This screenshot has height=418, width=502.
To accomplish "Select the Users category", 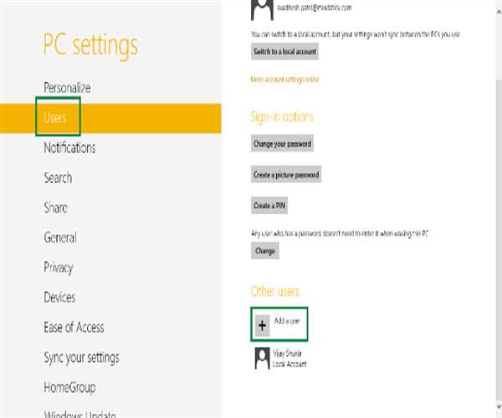I will 110,118.
